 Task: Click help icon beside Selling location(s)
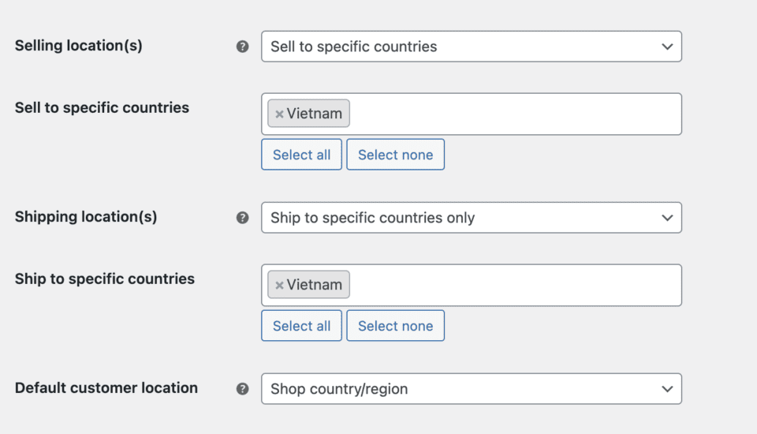[243, 47]
